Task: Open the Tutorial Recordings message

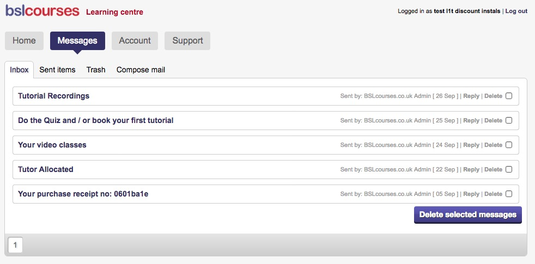Action: [x=53, y=96]
